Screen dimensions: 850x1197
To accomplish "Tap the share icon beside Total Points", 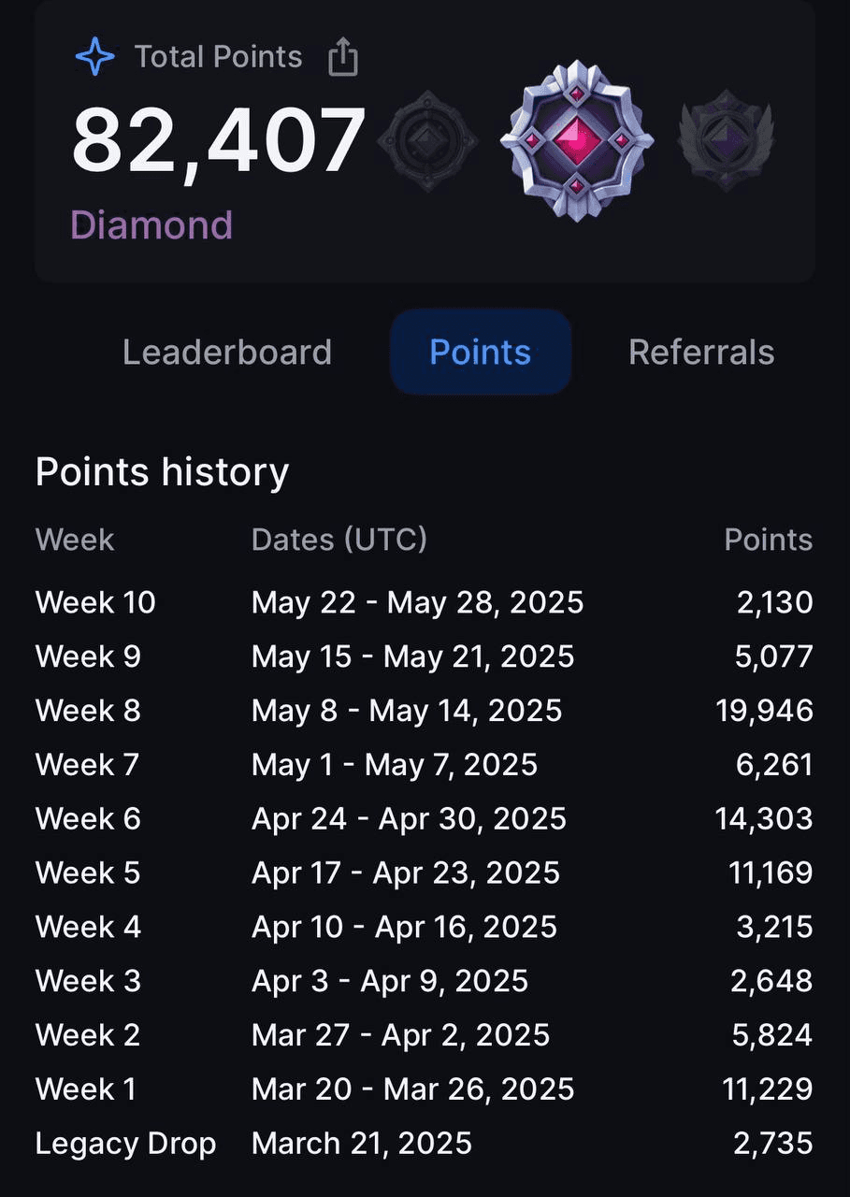I will (x=343, y=57).
